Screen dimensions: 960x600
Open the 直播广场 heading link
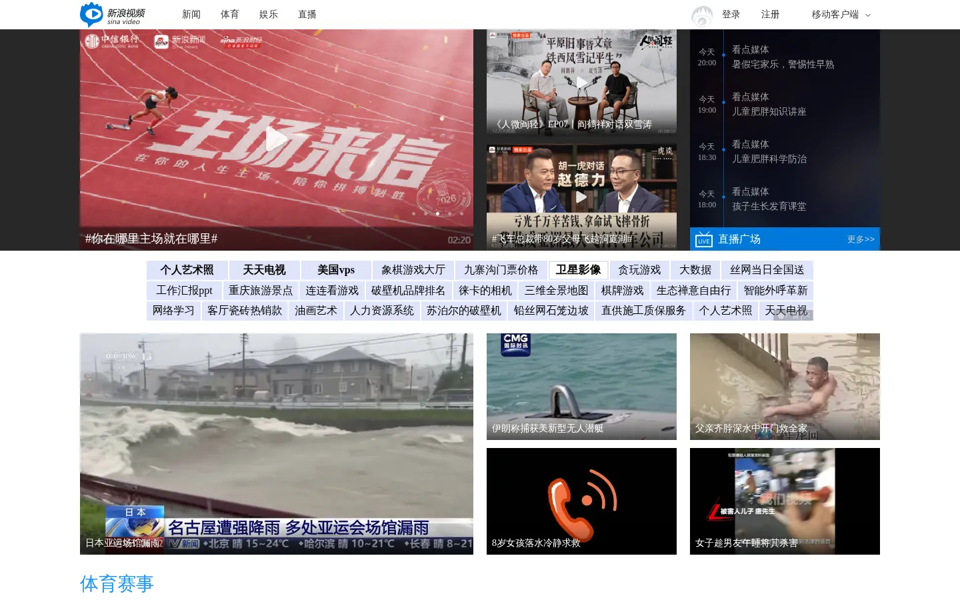tap(739, 239)
